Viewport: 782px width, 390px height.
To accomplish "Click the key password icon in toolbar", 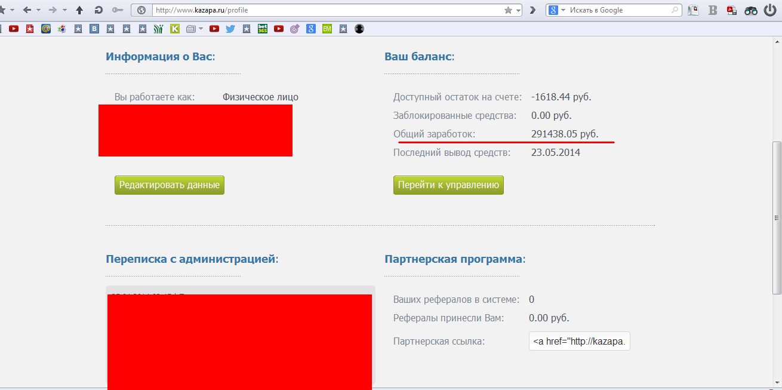I will (x=118, y=10).
